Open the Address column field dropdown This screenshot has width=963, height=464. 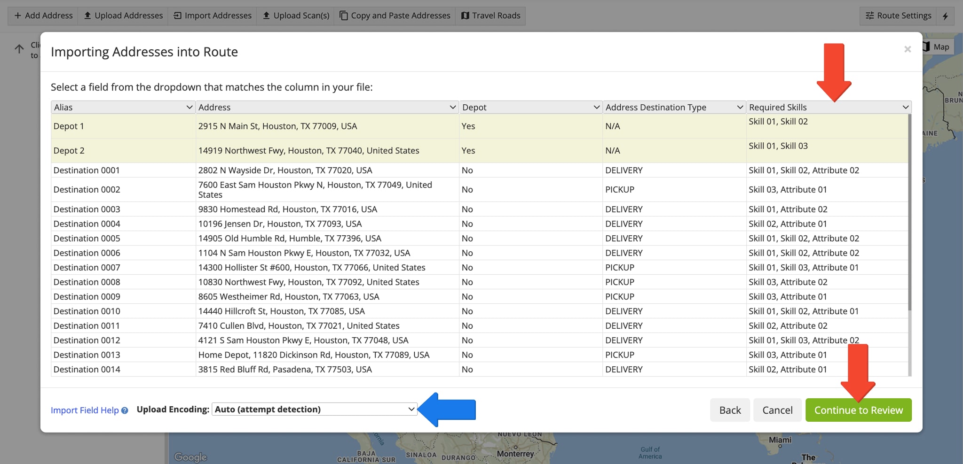click(327, 107)
